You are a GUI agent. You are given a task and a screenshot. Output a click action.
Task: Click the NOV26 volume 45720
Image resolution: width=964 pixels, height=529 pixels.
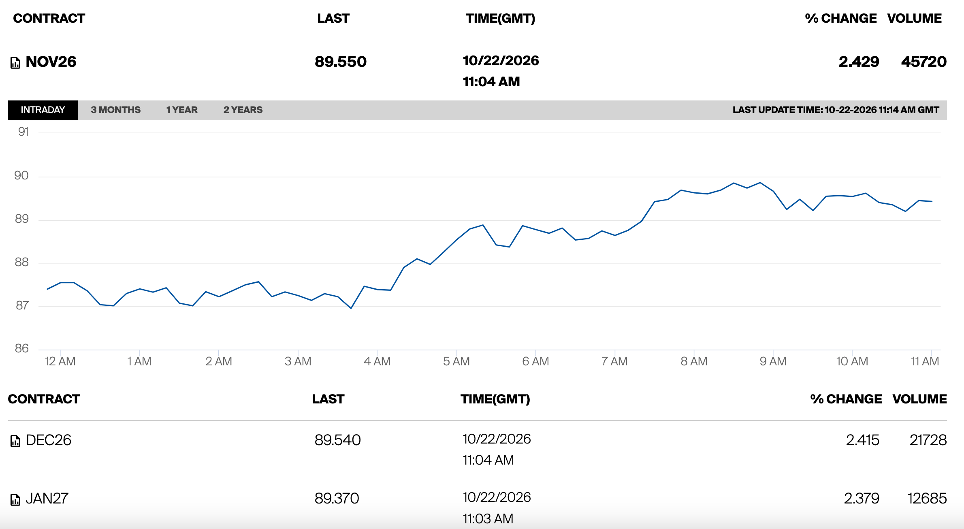[924, 62]
